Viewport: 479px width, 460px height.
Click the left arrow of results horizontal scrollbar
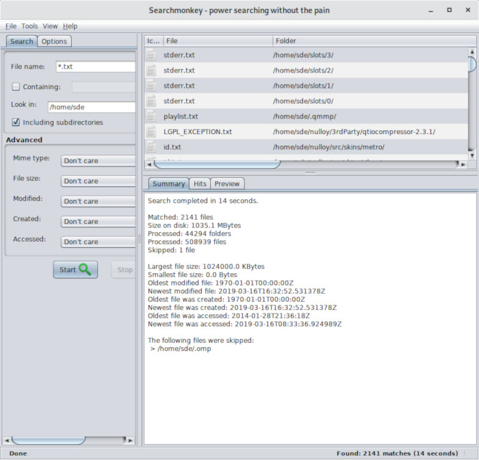(x=149, y=164)
